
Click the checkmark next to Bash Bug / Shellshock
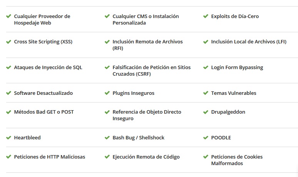(x=107, y=137)
